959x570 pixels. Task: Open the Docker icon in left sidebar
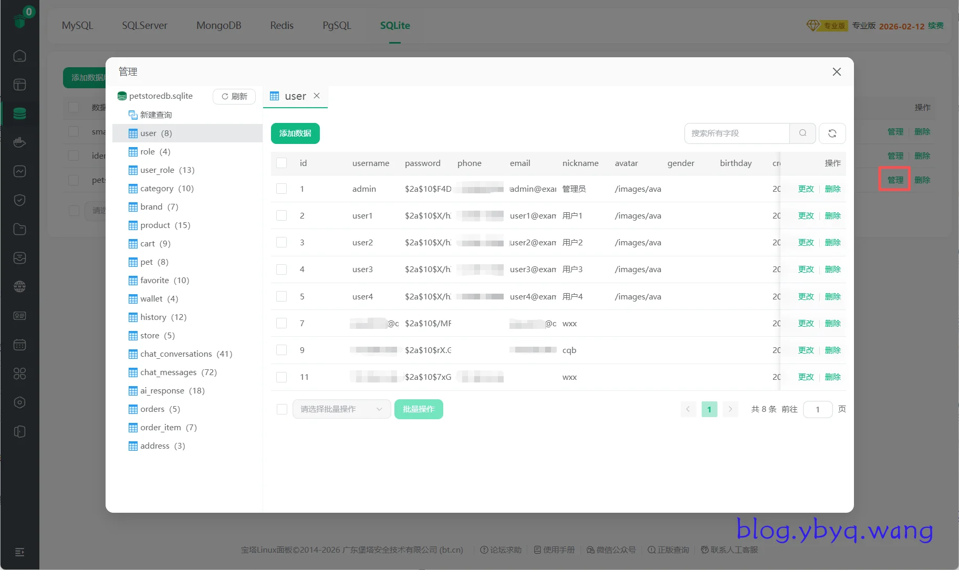(x=19, y=142)
